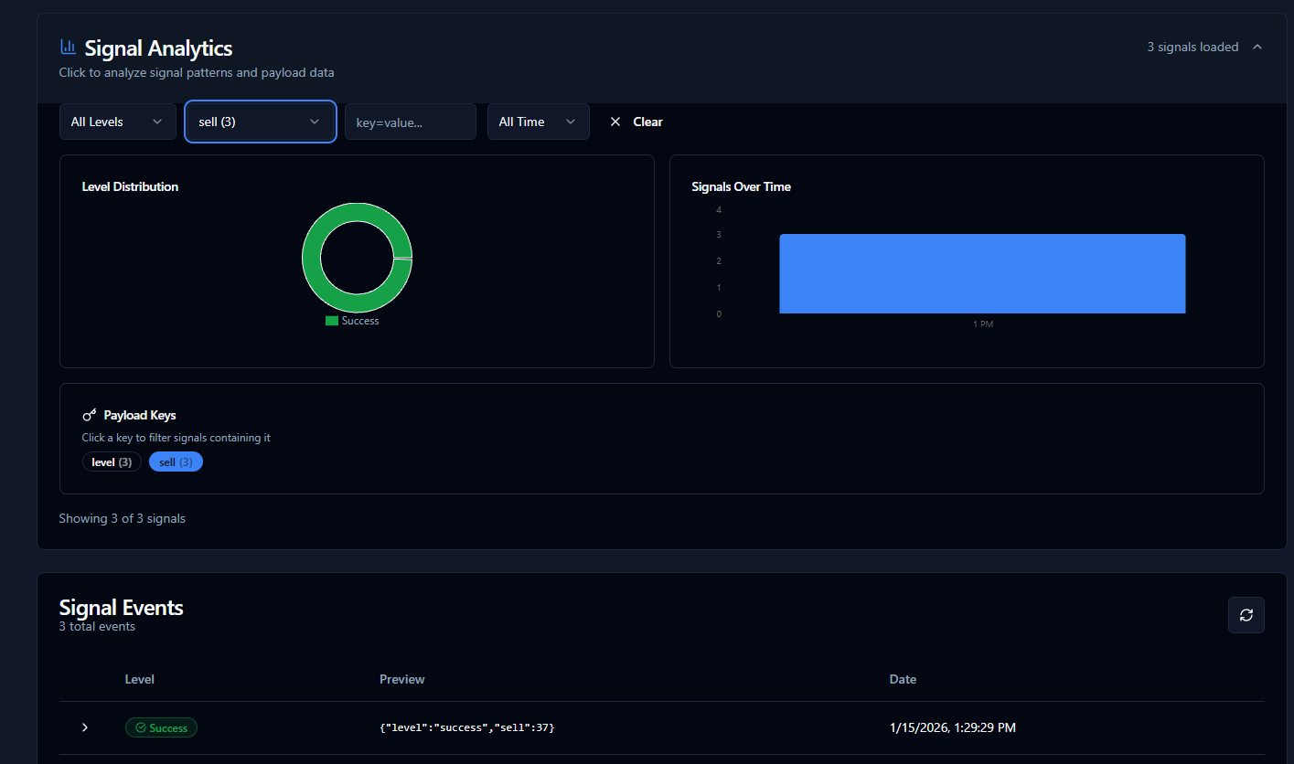This screenshot has width=1294, height=764.
Task: Toggle the Success legend below the donut chart
Action: point(352,321)
